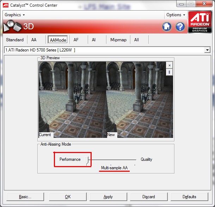Screen dimensions: 215x207
Task: Switch to the AF tab
Action: pyautogui.click(x=76, y=40)
